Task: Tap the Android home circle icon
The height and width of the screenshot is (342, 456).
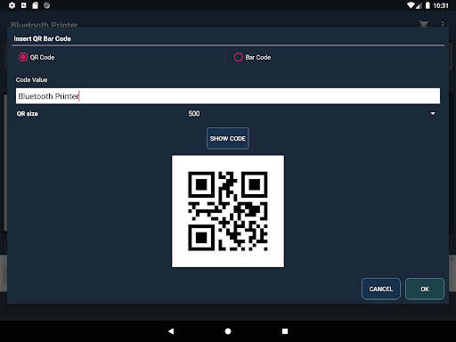Action: 228,331
